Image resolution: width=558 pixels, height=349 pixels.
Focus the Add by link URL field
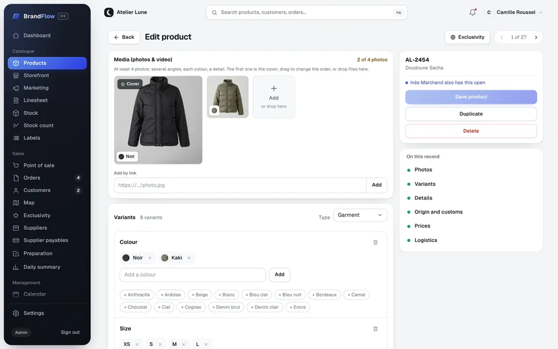[240, 185]
